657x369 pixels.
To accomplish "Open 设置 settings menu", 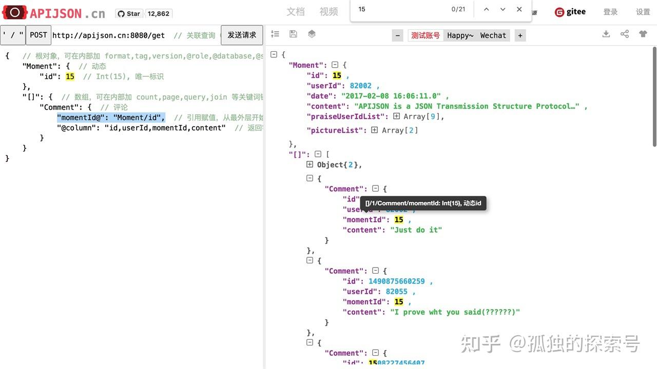I will tap(643, 12).
